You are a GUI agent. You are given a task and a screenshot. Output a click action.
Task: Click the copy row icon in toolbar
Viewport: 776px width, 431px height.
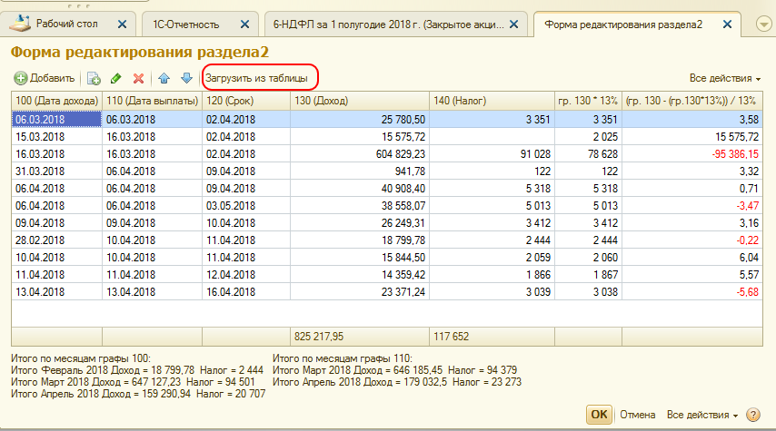pos(93,79)
